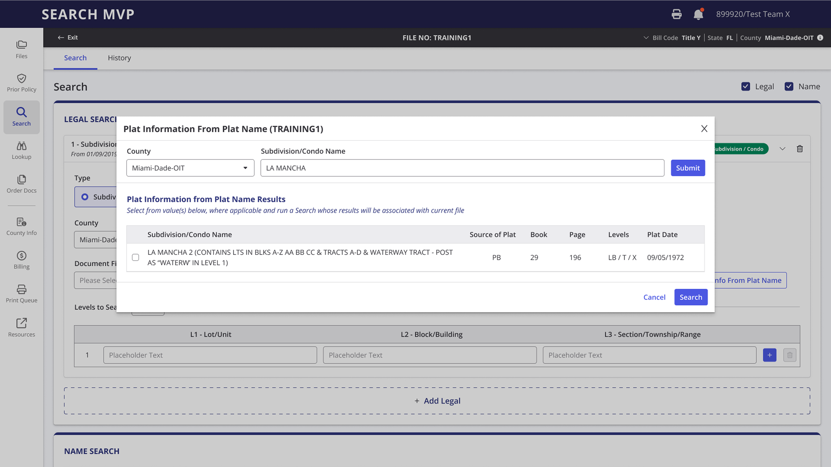Screen dimensions: 831x467
Task: Check the LA MANCHA 2 result row
Action: point(135,258)
